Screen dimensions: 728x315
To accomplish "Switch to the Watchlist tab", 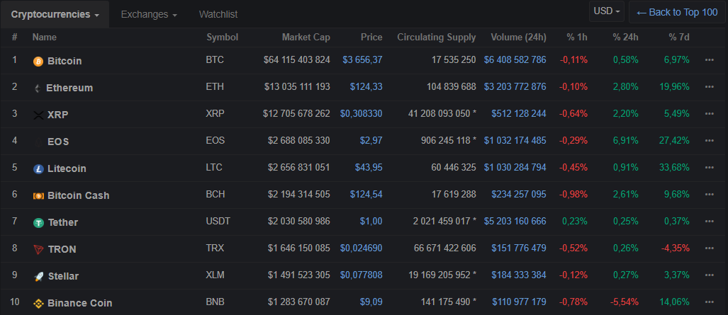I will click(x=218, y=14).
